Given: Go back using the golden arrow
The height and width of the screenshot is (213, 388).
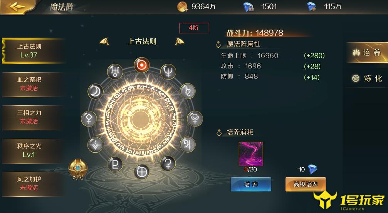Looking at the screenshot, I should coord(17,7).
